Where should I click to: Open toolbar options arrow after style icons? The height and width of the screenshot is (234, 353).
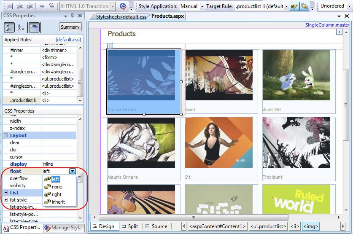(312, 8)
